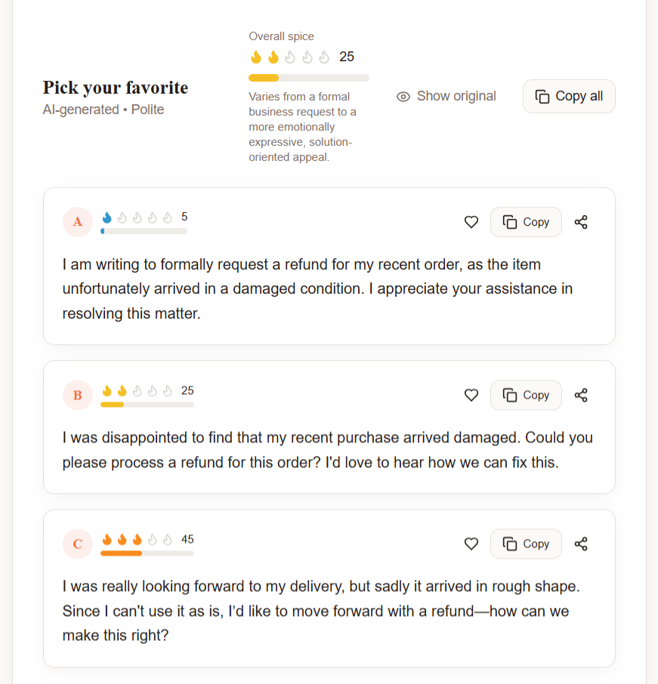The height and width of the screenshot is (684, 658).
Task: Mark option C as favorite with the heart
Action: pyautogui.click(x=471, y=544)
